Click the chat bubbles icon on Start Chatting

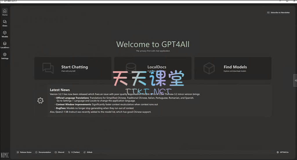coord(48,68)
